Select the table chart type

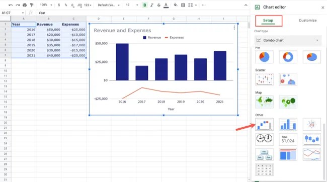(264, 170)
